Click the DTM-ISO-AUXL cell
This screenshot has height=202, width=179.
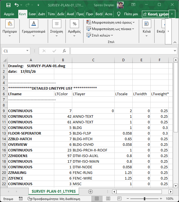pyautogui.click(x=93, y=156)
